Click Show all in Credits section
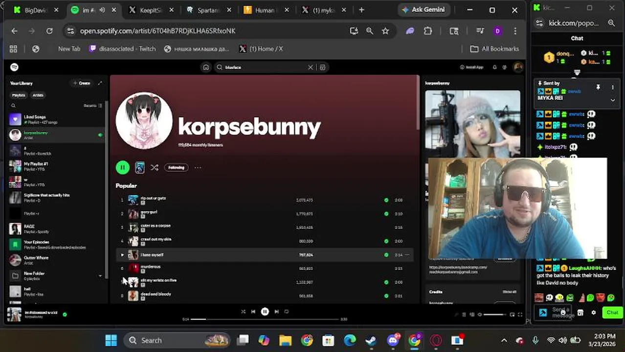 [509, 292]
